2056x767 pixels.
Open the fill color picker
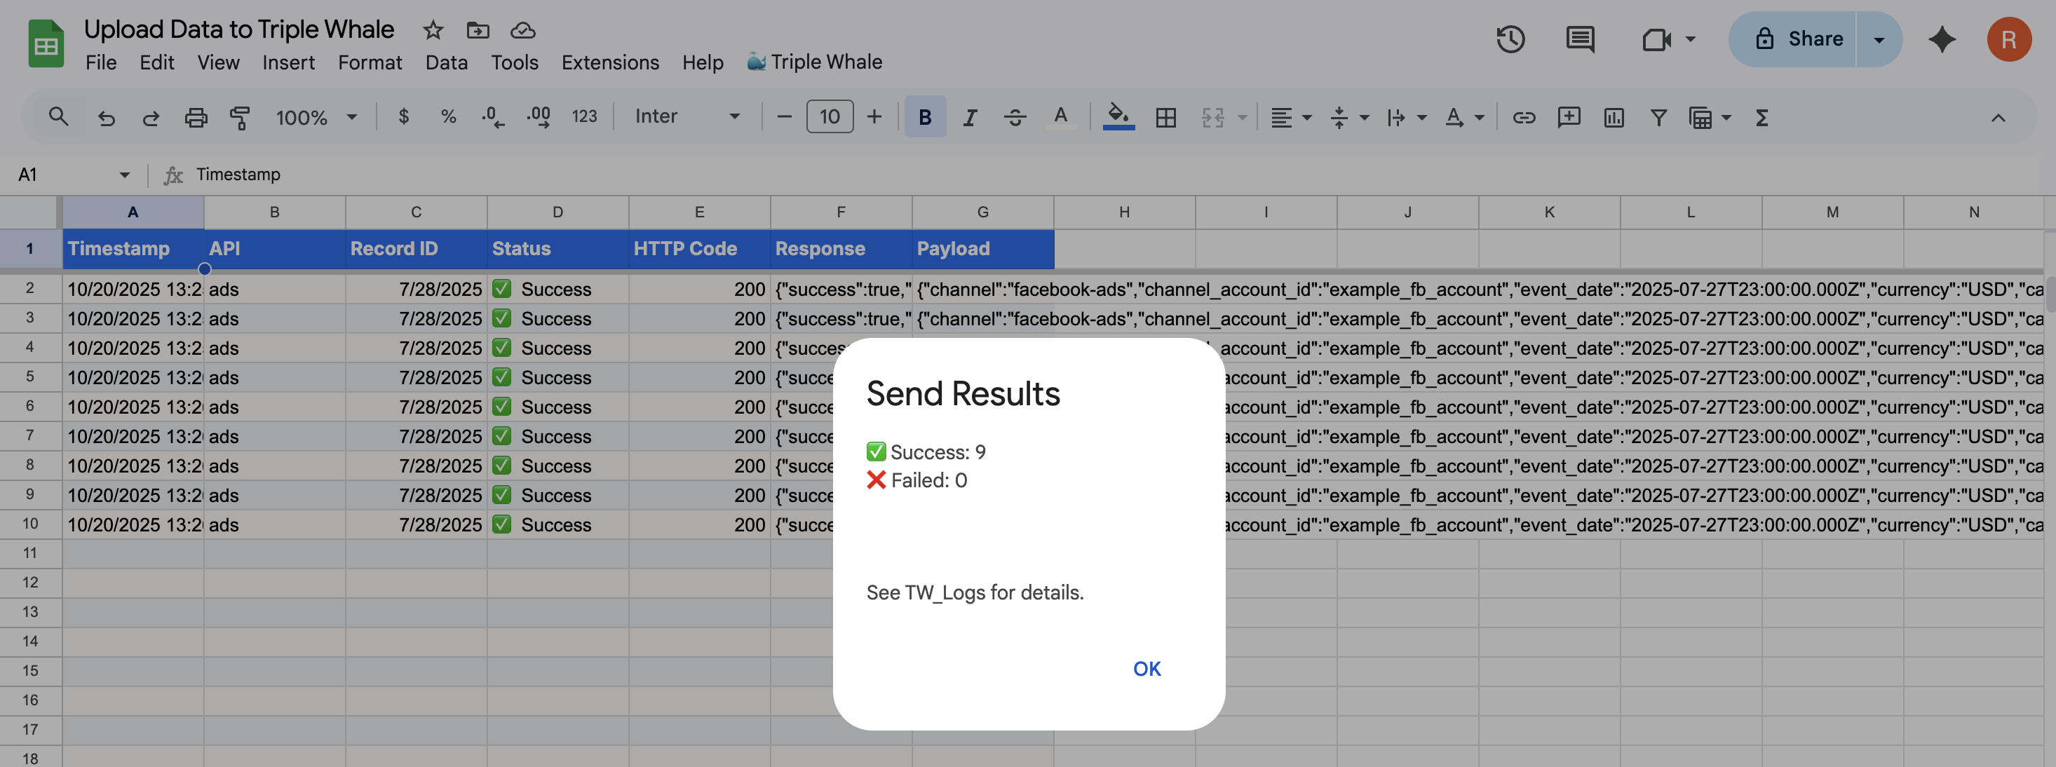pos(1117,117)
